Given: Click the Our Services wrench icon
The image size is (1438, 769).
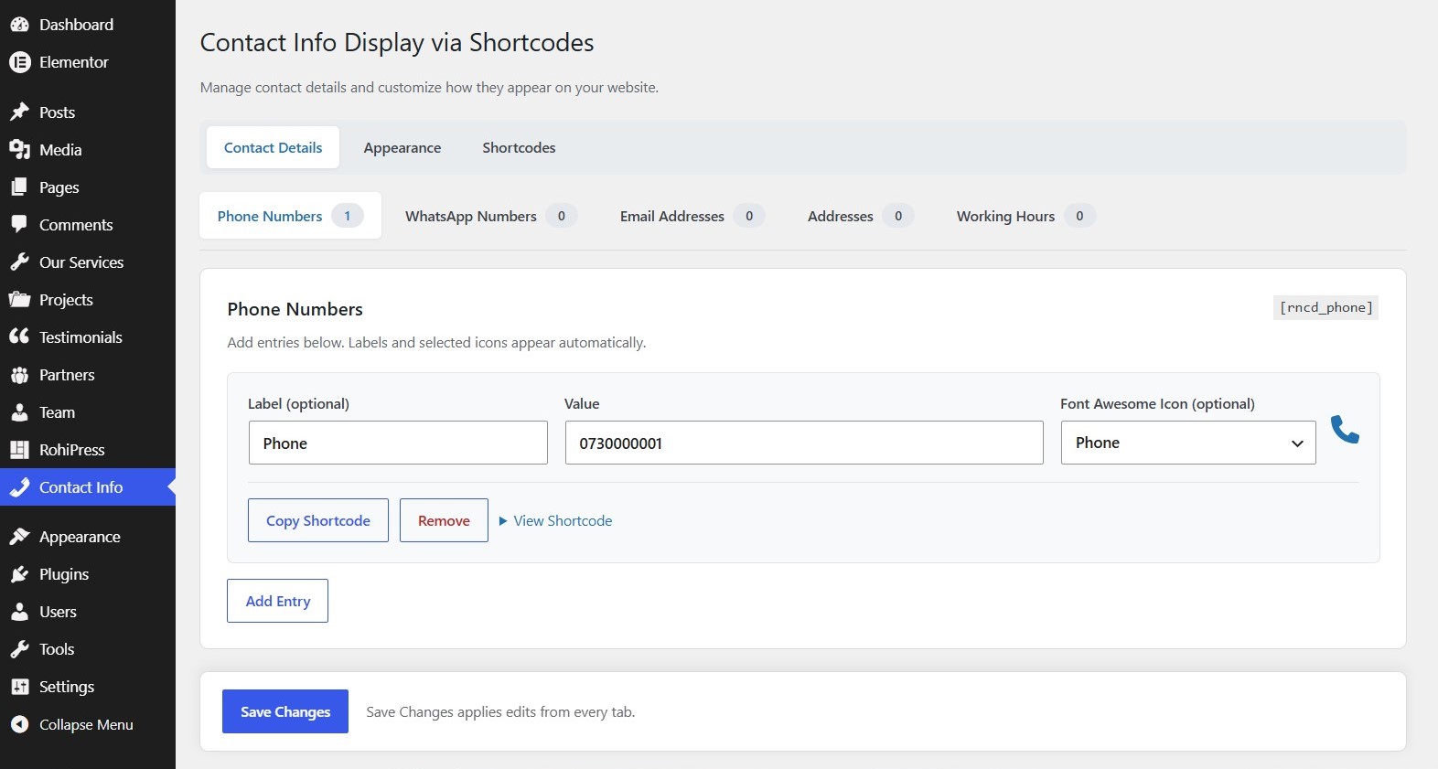Looking at the screenshot, I should coord(19,262).
